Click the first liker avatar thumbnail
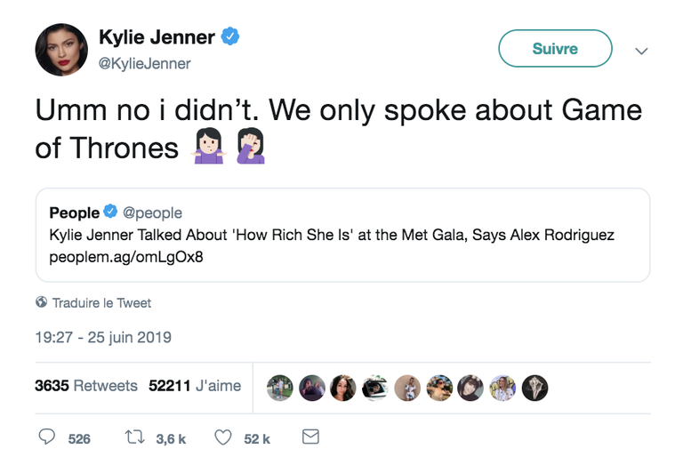The image size is (683, 473). [279, 387]
